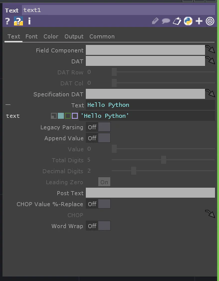Select export mode green square

pyautogui.click(x=68, y=116)
